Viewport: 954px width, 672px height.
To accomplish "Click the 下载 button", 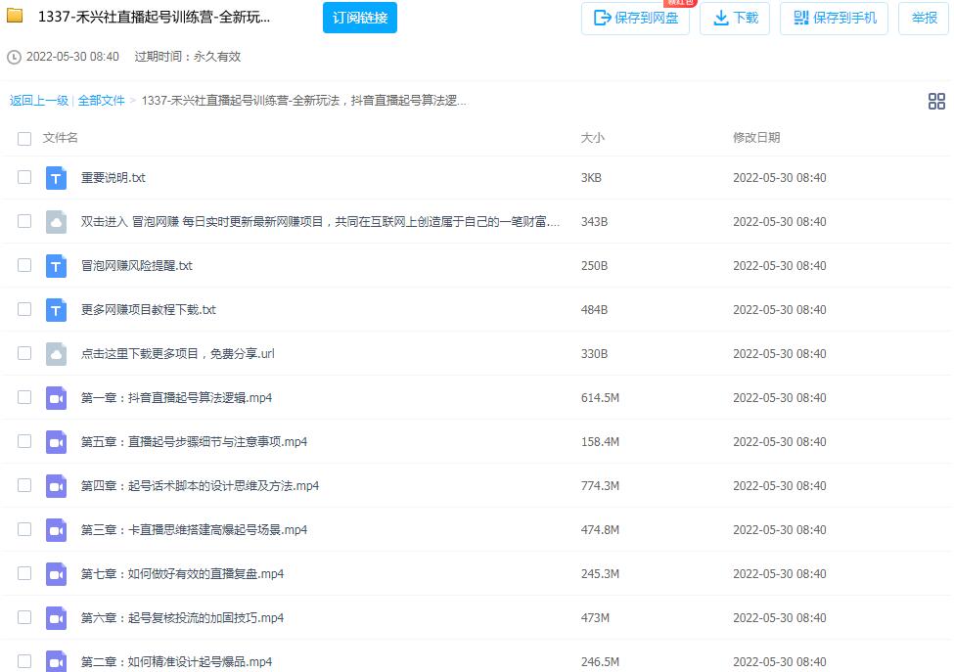I will [735, 19].
